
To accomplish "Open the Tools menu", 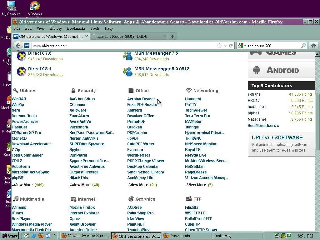I will [x=95, y=28].
